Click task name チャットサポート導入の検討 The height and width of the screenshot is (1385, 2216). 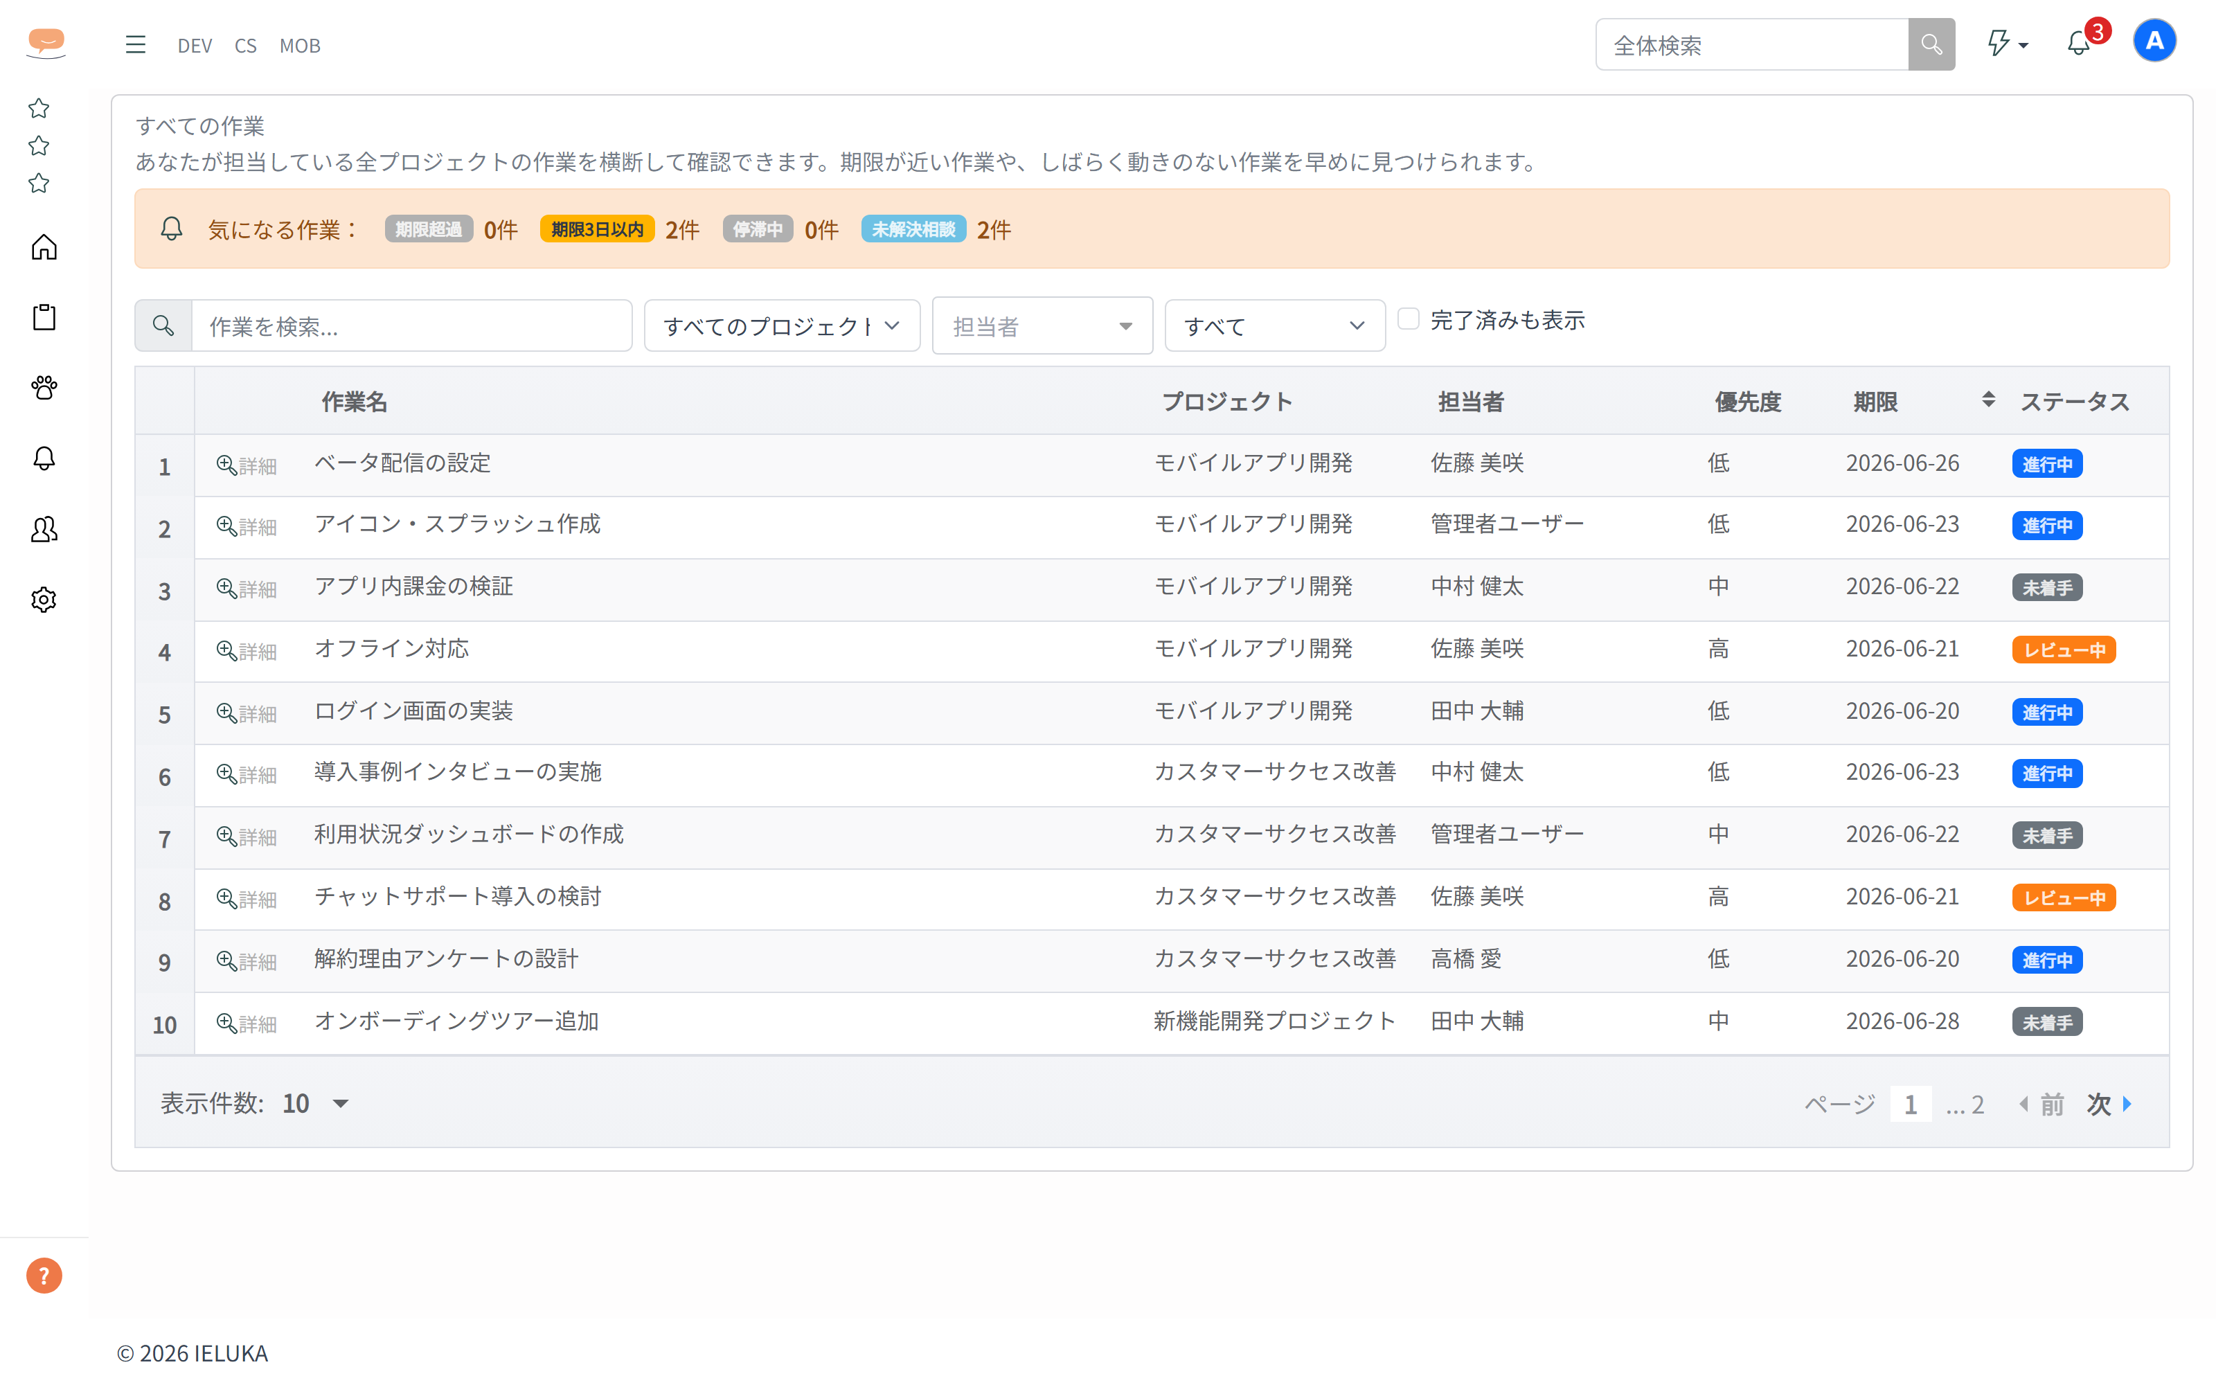(458, 896)
